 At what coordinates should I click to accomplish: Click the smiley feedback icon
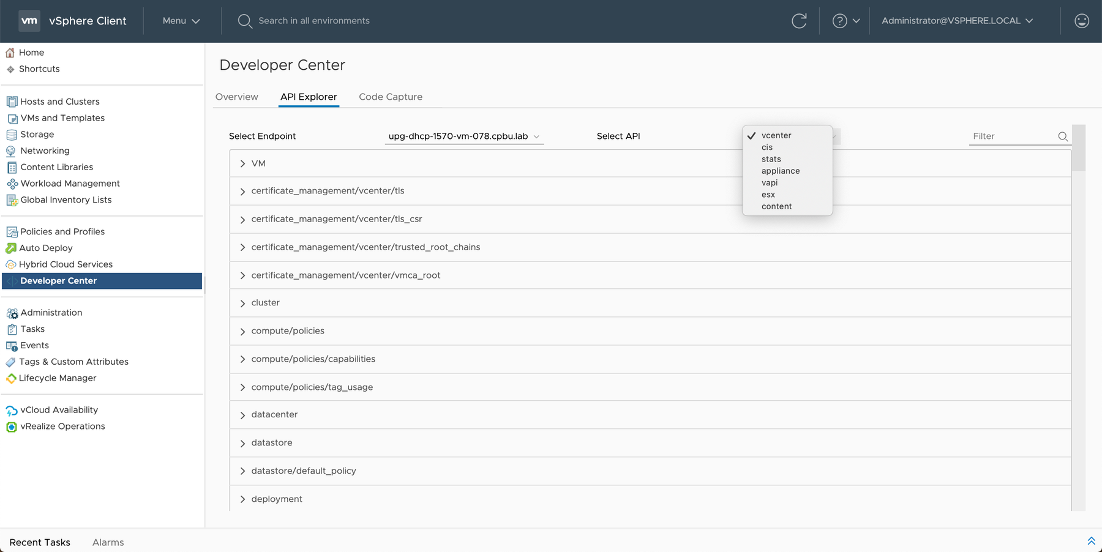pyautogui.click(x=1082, y=21)
